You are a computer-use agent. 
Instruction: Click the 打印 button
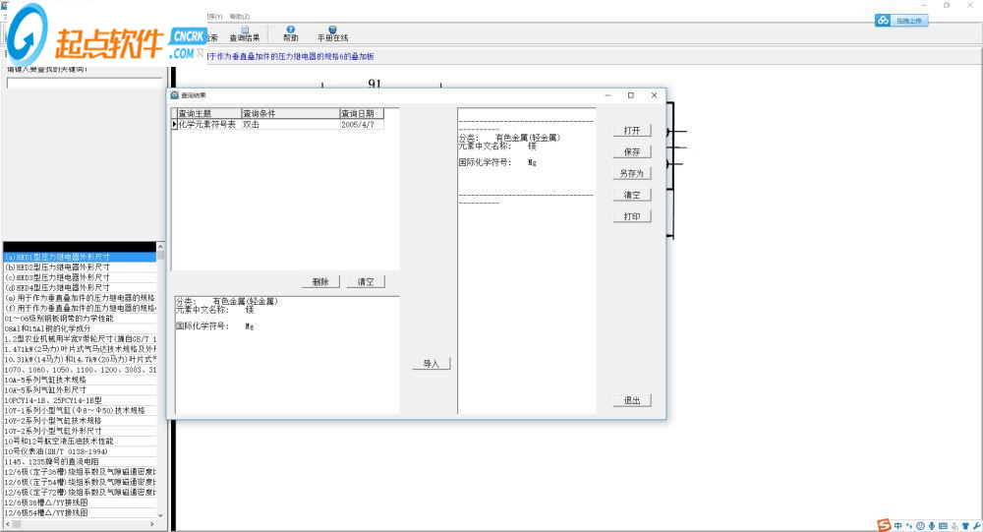click(632, 215)
